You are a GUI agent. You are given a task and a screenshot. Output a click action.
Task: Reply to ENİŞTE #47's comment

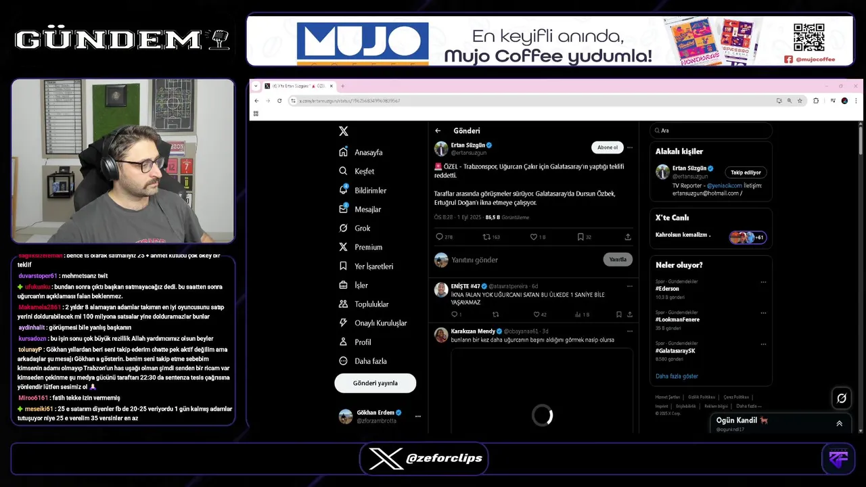(x=456, y=315)
